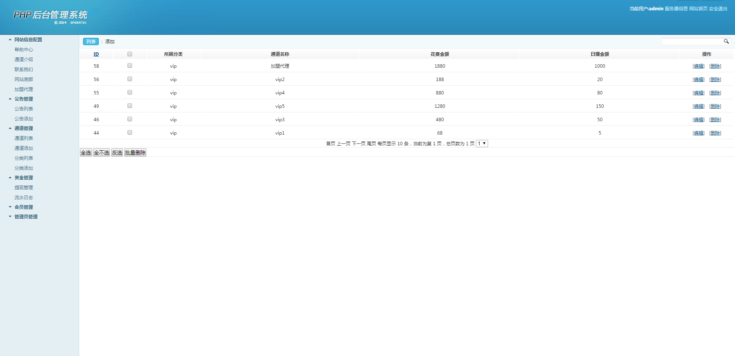
Task: Click the 安全退出 logout link
Action: 718,9
